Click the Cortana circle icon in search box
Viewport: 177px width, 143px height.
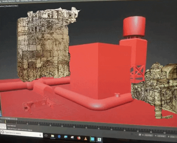point(2,132)
